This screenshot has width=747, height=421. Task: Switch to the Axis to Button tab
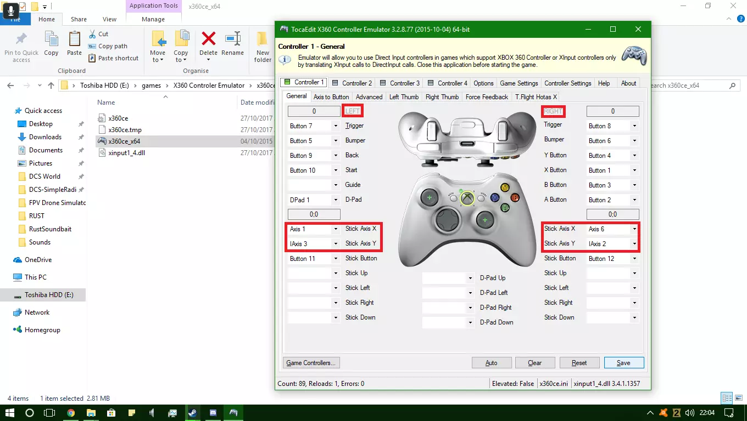331,97
